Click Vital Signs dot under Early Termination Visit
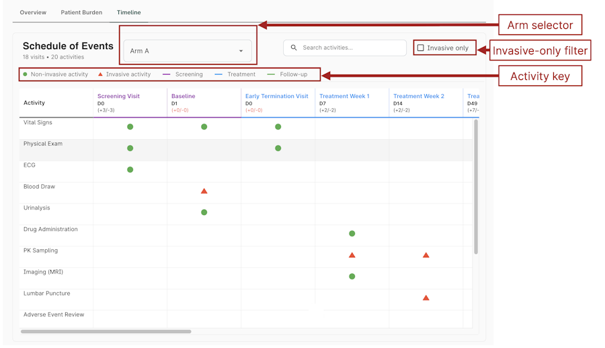 coord(278,126)
